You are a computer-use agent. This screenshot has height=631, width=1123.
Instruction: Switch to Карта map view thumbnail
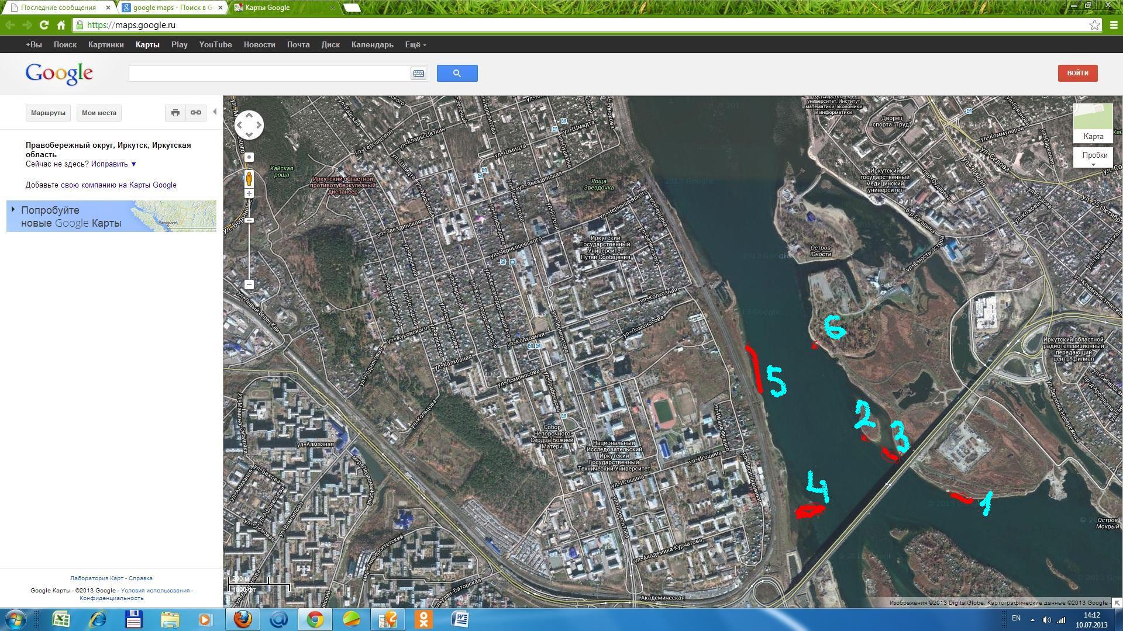tap(1093, 123)
